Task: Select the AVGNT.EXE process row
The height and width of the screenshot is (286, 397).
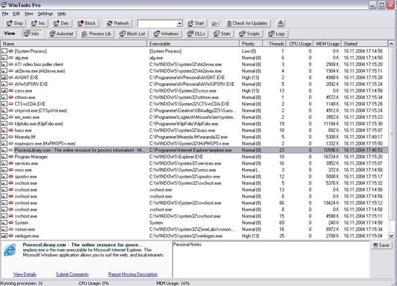Action: pyautogui.click(x=28, y=77)
